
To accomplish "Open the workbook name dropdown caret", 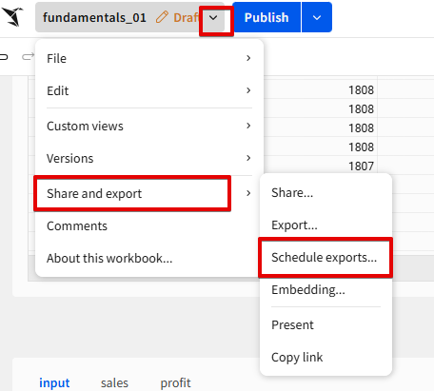I will [x=214, y=18].
